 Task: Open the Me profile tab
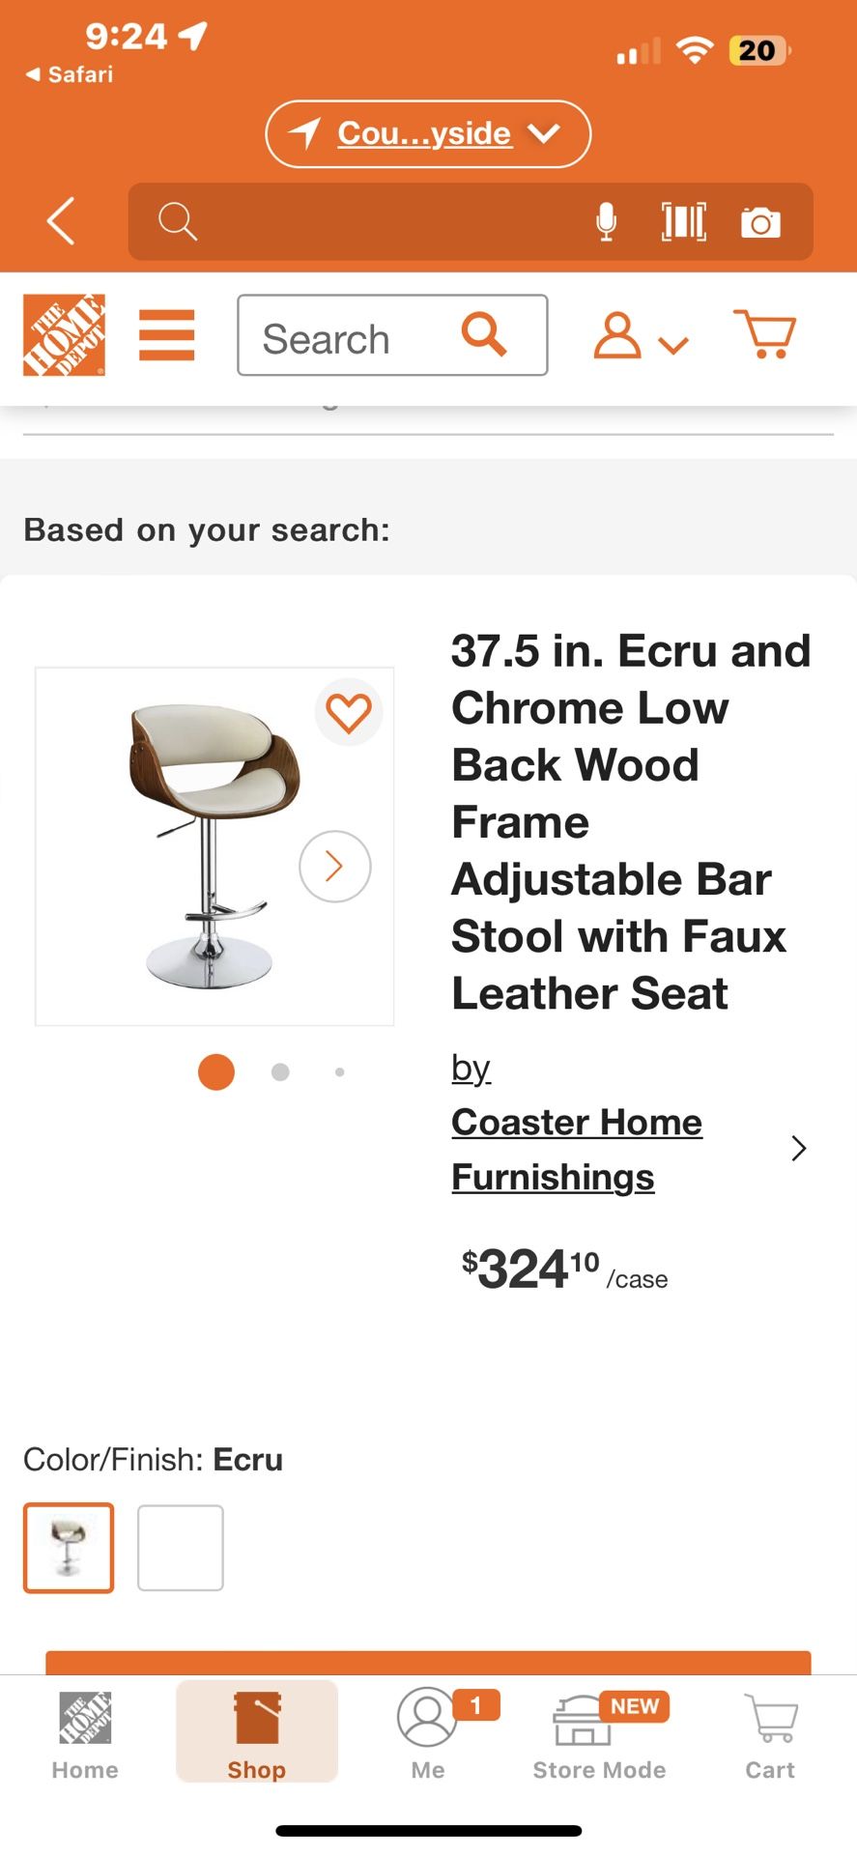click(427, 1734)
